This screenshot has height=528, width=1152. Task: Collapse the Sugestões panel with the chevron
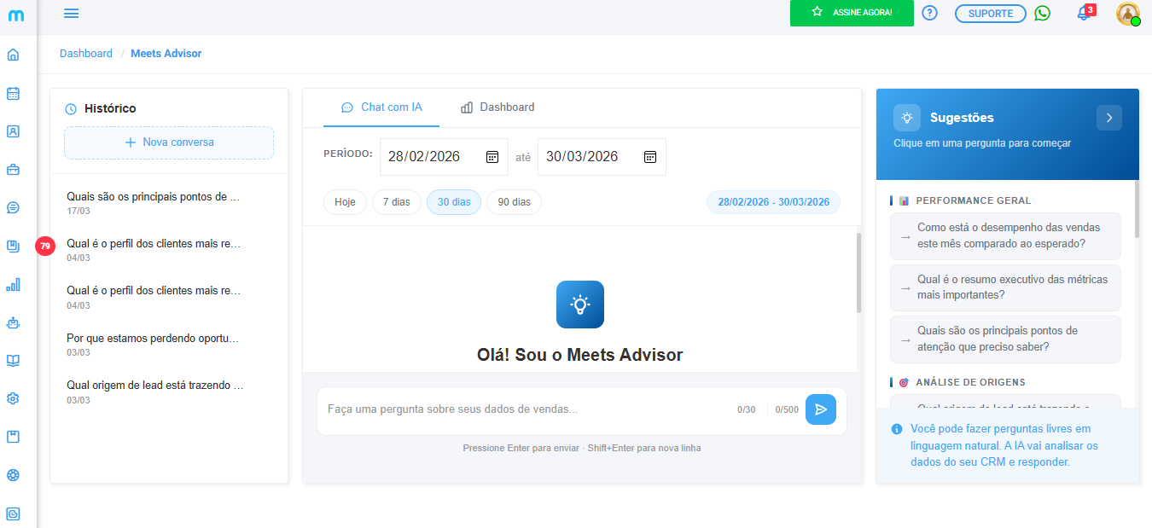tap(1108, 118)
